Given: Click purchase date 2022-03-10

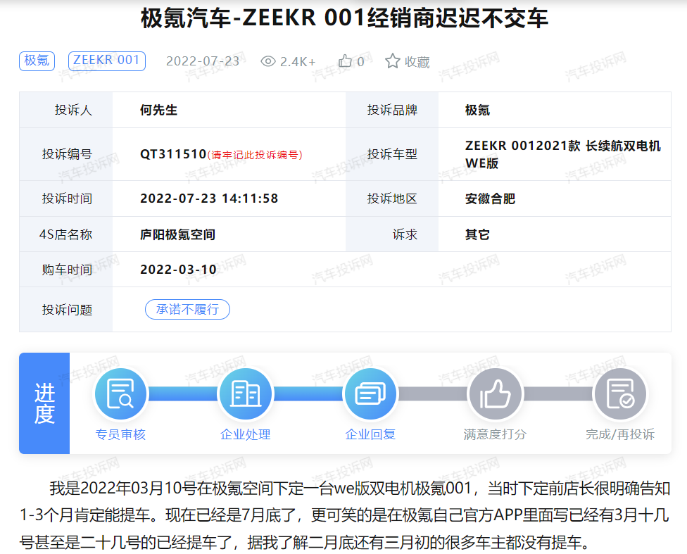Looking at the screenshot, I should point(178,270).
